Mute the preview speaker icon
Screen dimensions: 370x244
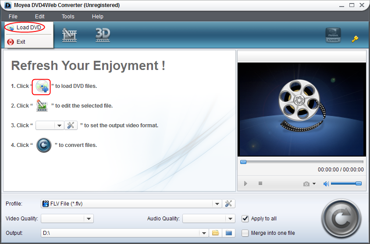point(326,184)
